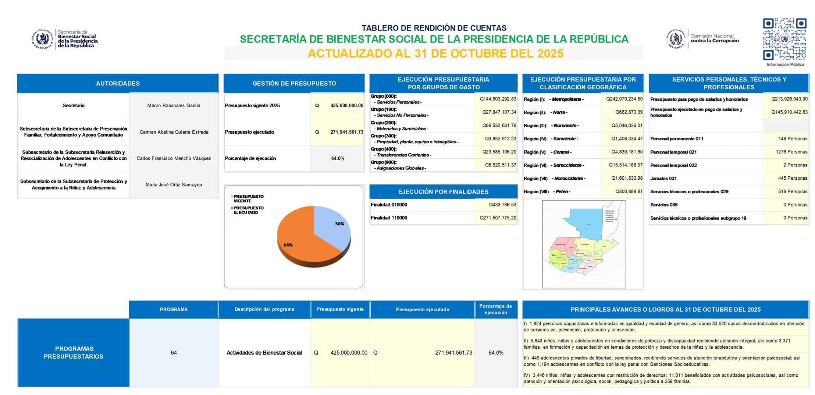Click the AUTORIDADES section header
The width and height of the screenshot is (815, 395).
click(118, 83)
